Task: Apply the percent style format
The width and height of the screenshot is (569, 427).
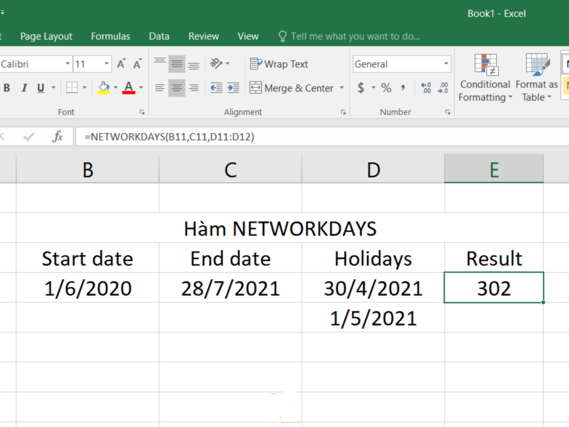Action: click(x=386, y=88)
